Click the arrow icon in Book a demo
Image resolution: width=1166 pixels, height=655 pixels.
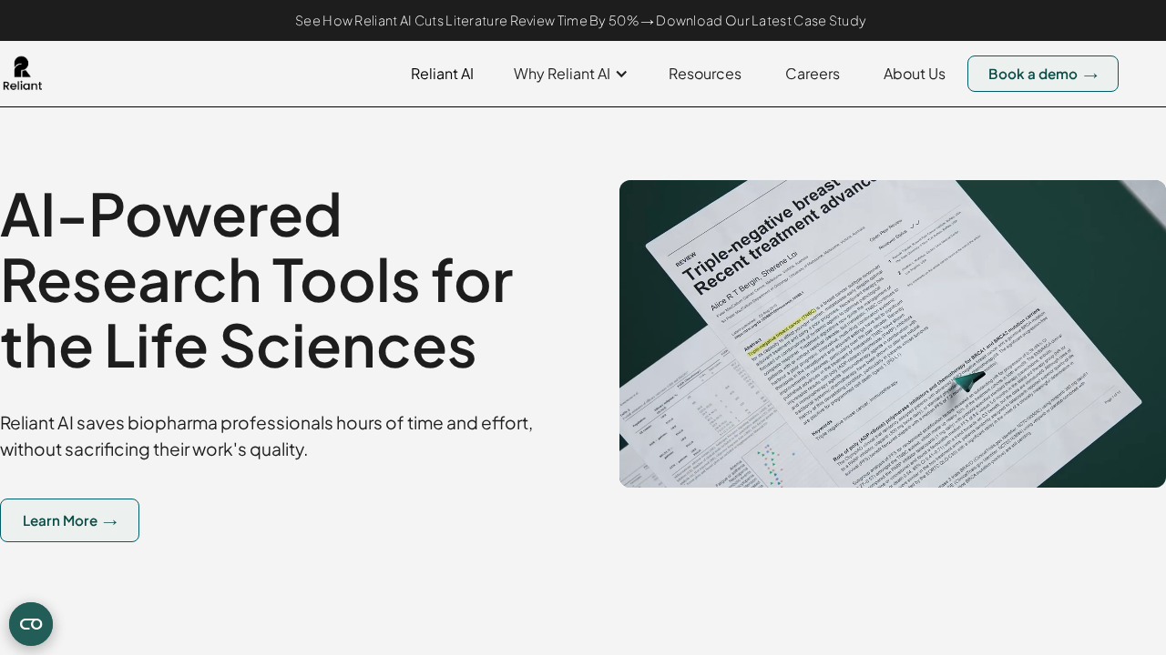tap(1090, 75)
